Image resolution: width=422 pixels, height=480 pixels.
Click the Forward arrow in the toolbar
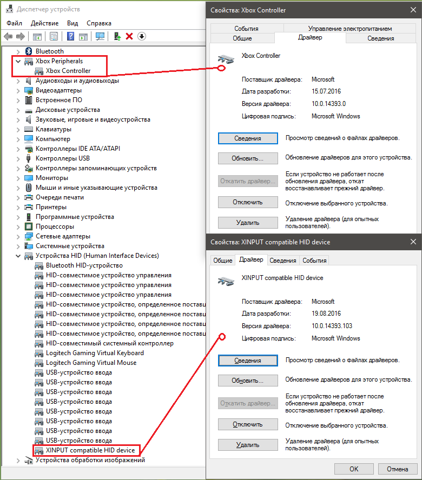click(20, 36)
